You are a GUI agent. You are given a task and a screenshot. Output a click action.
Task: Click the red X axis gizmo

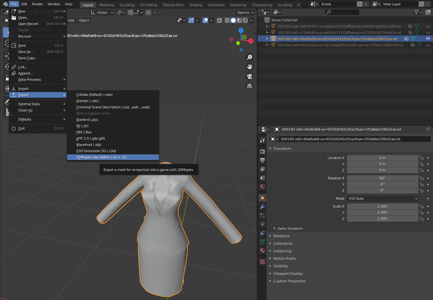(251, 41)
